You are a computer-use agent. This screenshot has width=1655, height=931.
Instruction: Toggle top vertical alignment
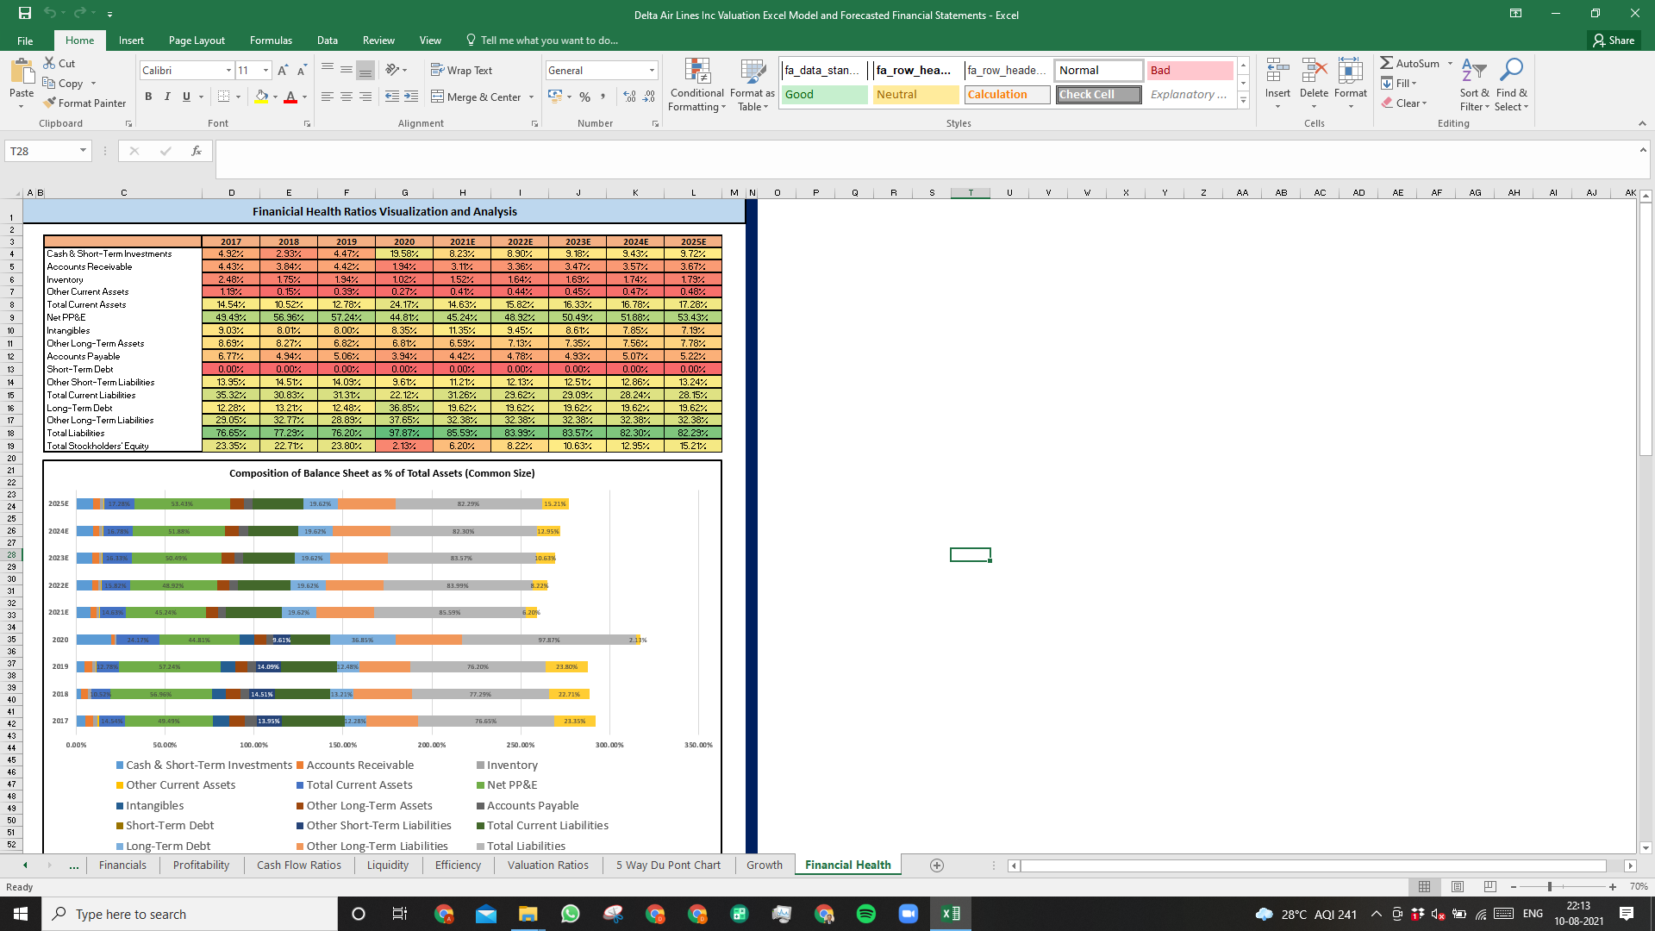click(328, 70)
